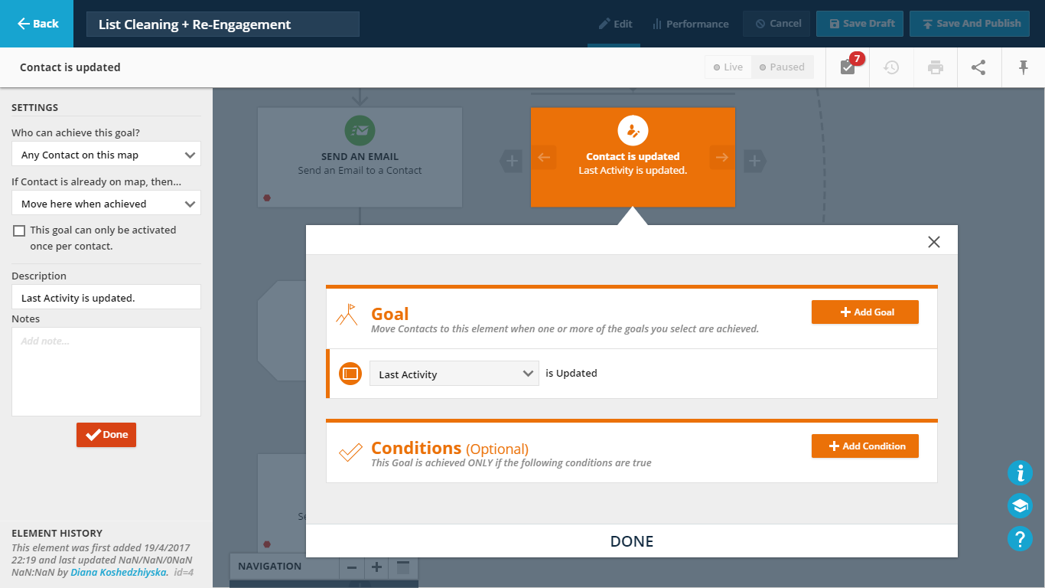Switch to the Performance tab

coord(690,24)
